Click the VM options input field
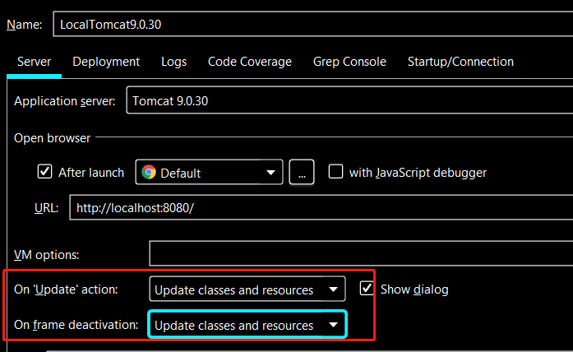 click(361, 253)
